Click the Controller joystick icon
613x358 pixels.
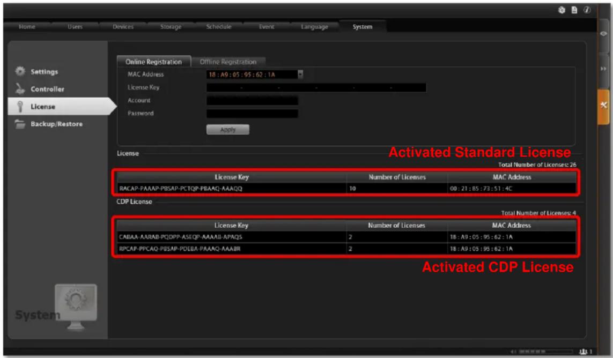pos(20,89)
